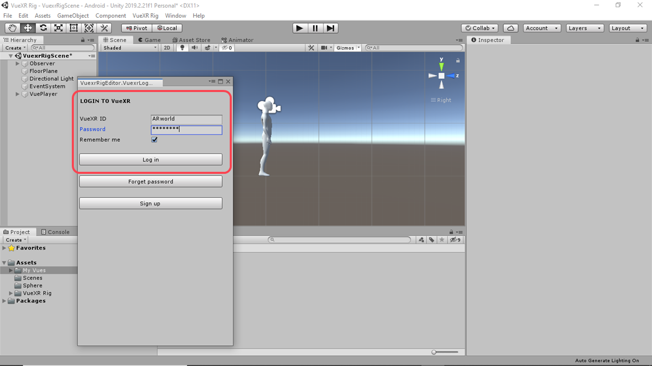Search assets by type icon
Viewport: 652px width, 366px height.
coord(421,240)
